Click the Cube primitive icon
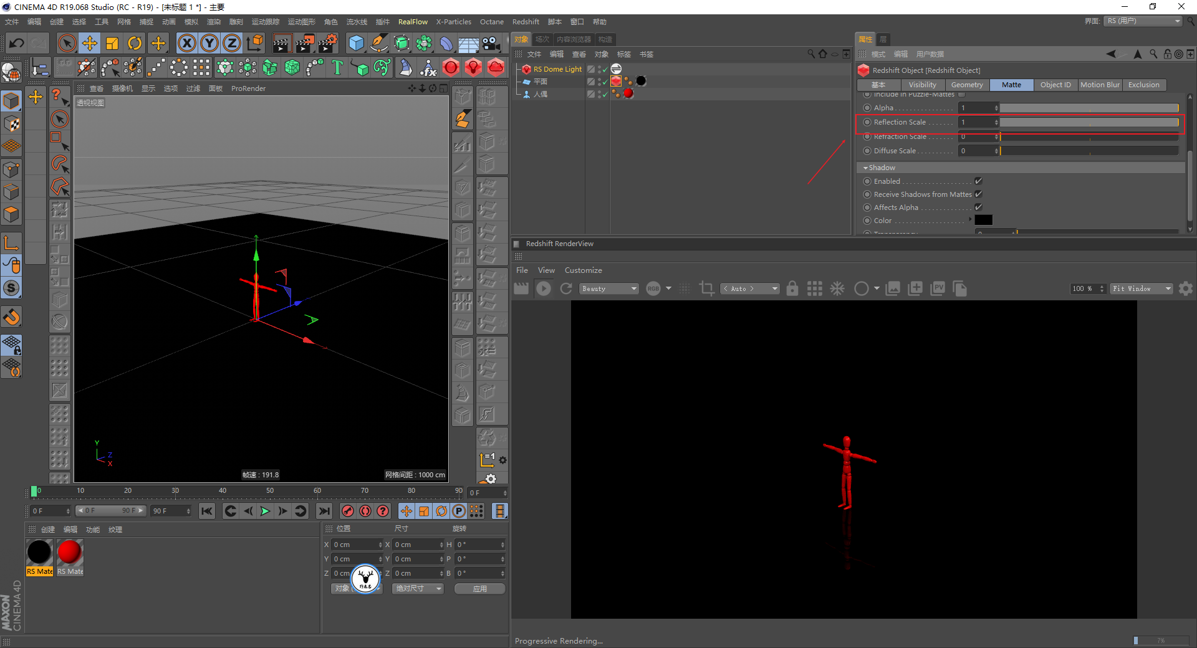Viewport: 1197px width, 648px height. (356, 43)
